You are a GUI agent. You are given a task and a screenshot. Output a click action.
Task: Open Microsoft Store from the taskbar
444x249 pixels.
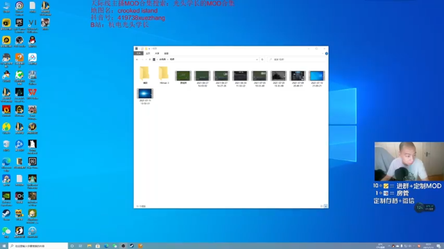pos(98,246)
